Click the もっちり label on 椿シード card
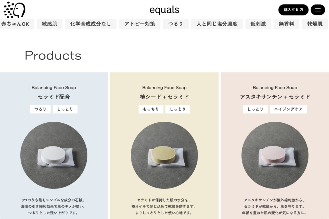Viewport: 329px width, 219px height. click(x=151, y=109)
